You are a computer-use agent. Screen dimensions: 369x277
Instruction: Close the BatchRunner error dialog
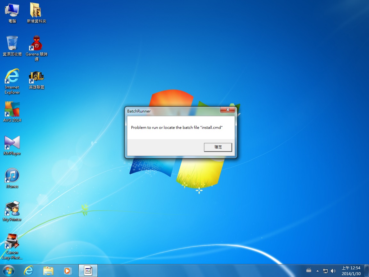coord(227,110)
